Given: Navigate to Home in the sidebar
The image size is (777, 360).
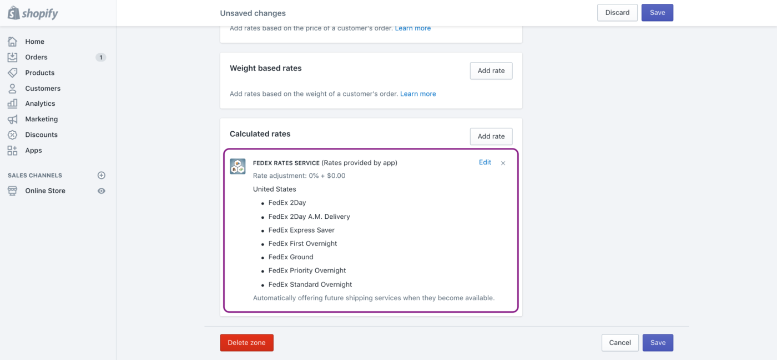Looking at the screenshot, I should (x=34, y=41).
